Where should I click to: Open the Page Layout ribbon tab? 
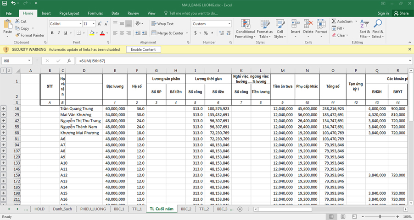click(x=69, y=13)
